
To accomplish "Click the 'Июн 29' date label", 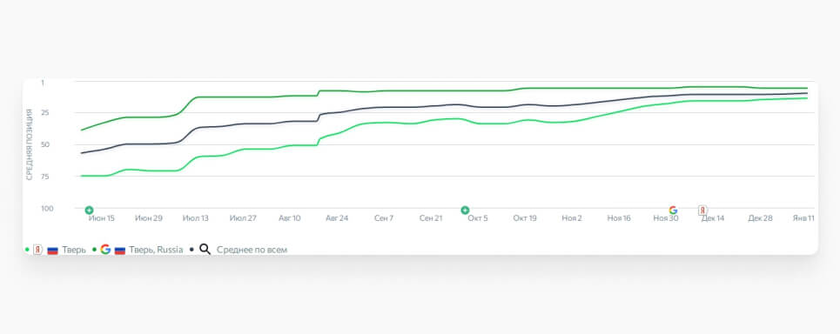I will pyautogui.click(x=149, y=218).
